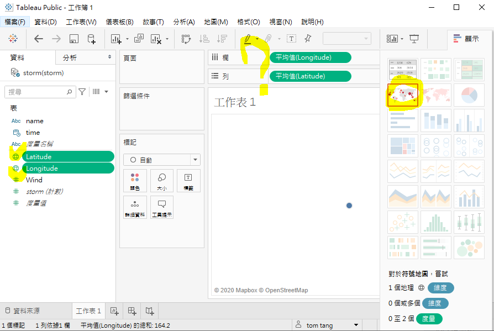
Task: Select the Worksheet 1 sheet tab
Action: [x=88, y=311]
